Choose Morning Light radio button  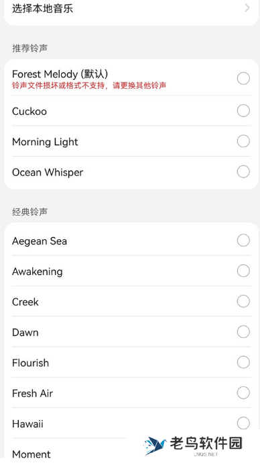[243, 141]
